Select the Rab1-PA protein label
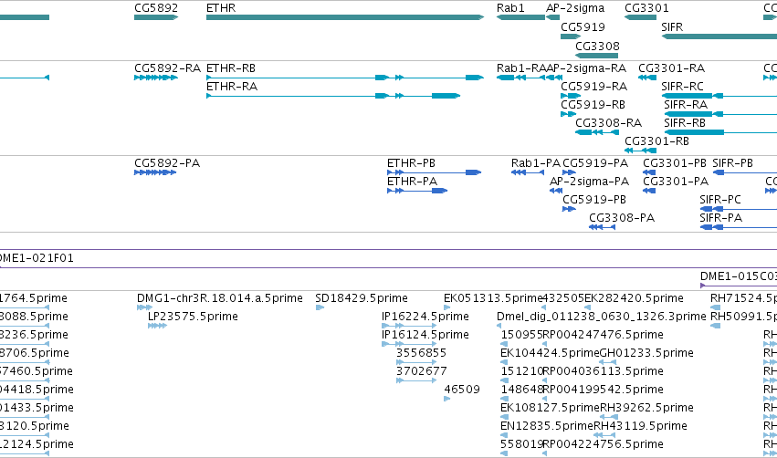Screen dimensions: 777x458 tap(536, 163)
